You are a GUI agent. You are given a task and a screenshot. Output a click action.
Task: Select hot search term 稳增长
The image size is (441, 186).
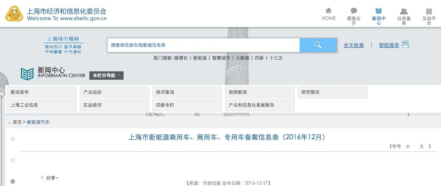181,58
